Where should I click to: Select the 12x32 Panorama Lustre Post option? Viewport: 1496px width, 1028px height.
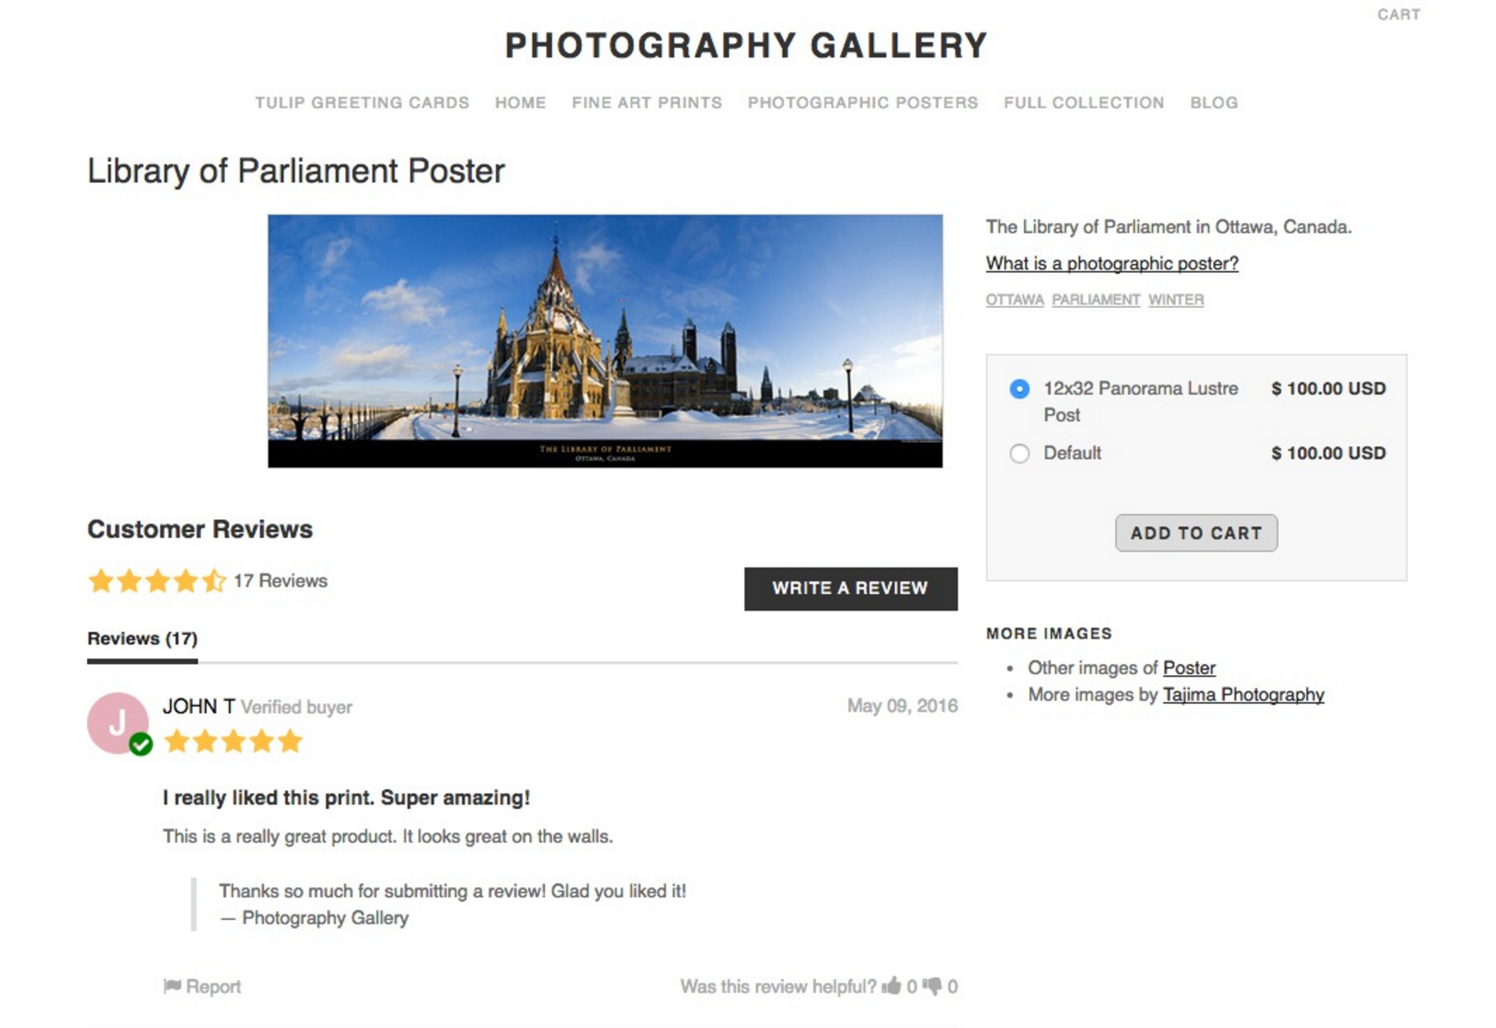[x=1020, y=388]
